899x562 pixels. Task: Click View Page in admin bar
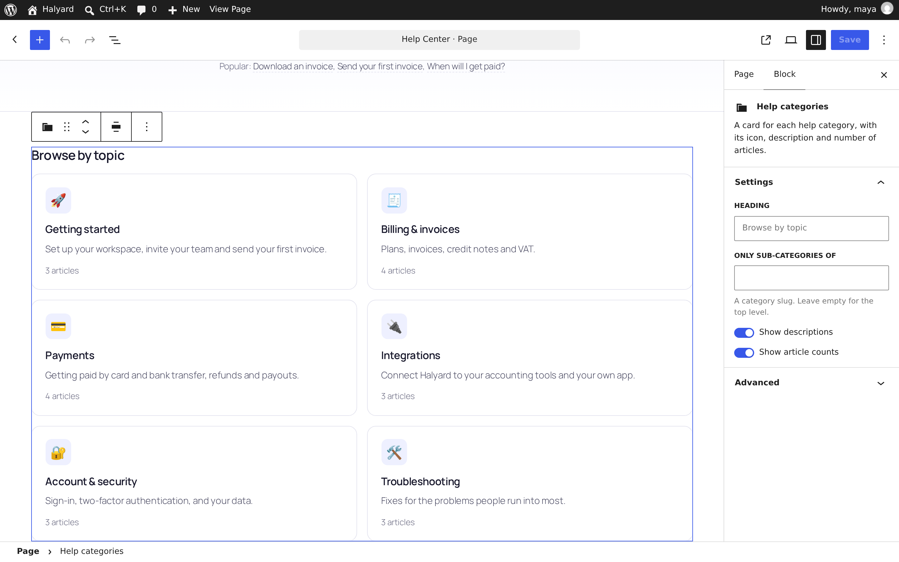coord(230,9)
